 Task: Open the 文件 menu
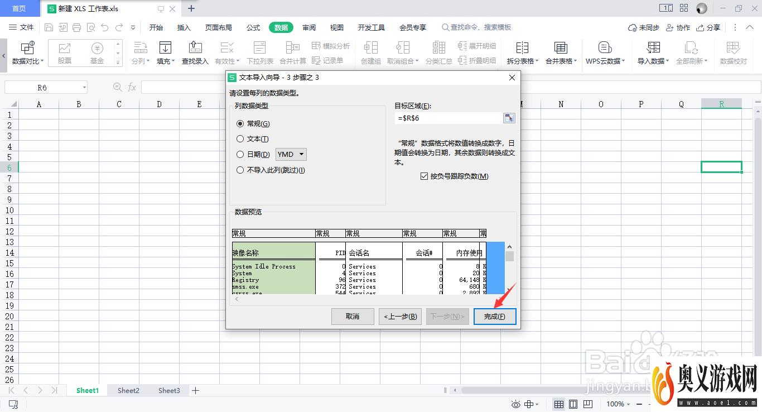22,27
